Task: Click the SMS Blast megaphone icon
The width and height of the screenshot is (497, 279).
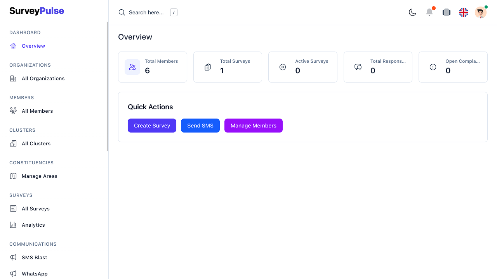Action: 13,257
